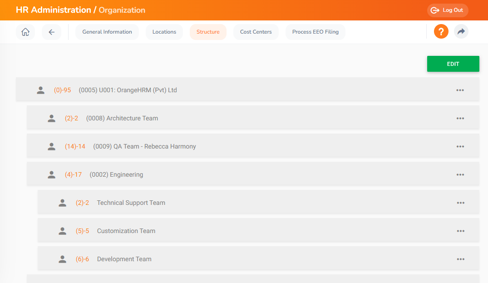Open three-dot menu for Architecture Team
Viewport: 488px width, 283px height.
click(x=460, y=118)
